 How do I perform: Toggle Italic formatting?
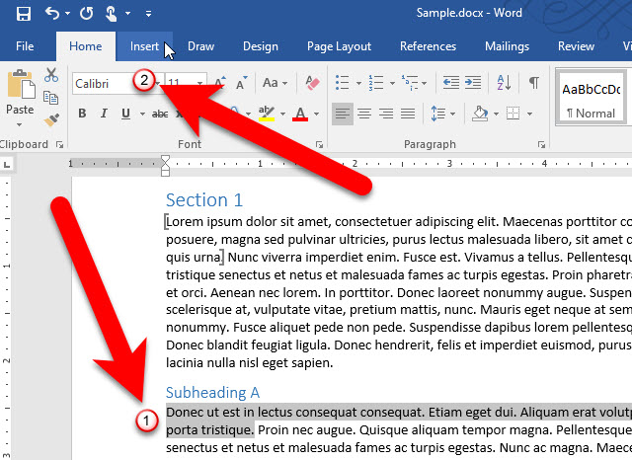click(x=104, y=114)
